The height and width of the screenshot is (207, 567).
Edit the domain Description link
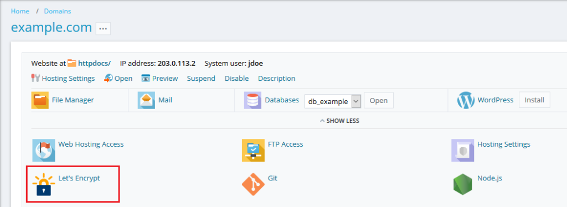277,79
